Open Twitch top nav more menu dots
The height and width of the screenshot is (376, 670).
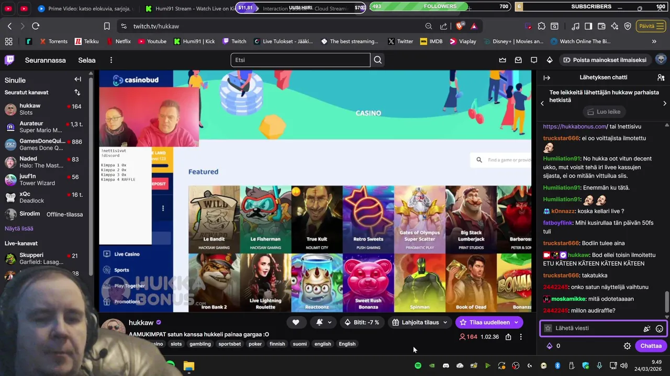pyautogui.click(x=111, y=60)
